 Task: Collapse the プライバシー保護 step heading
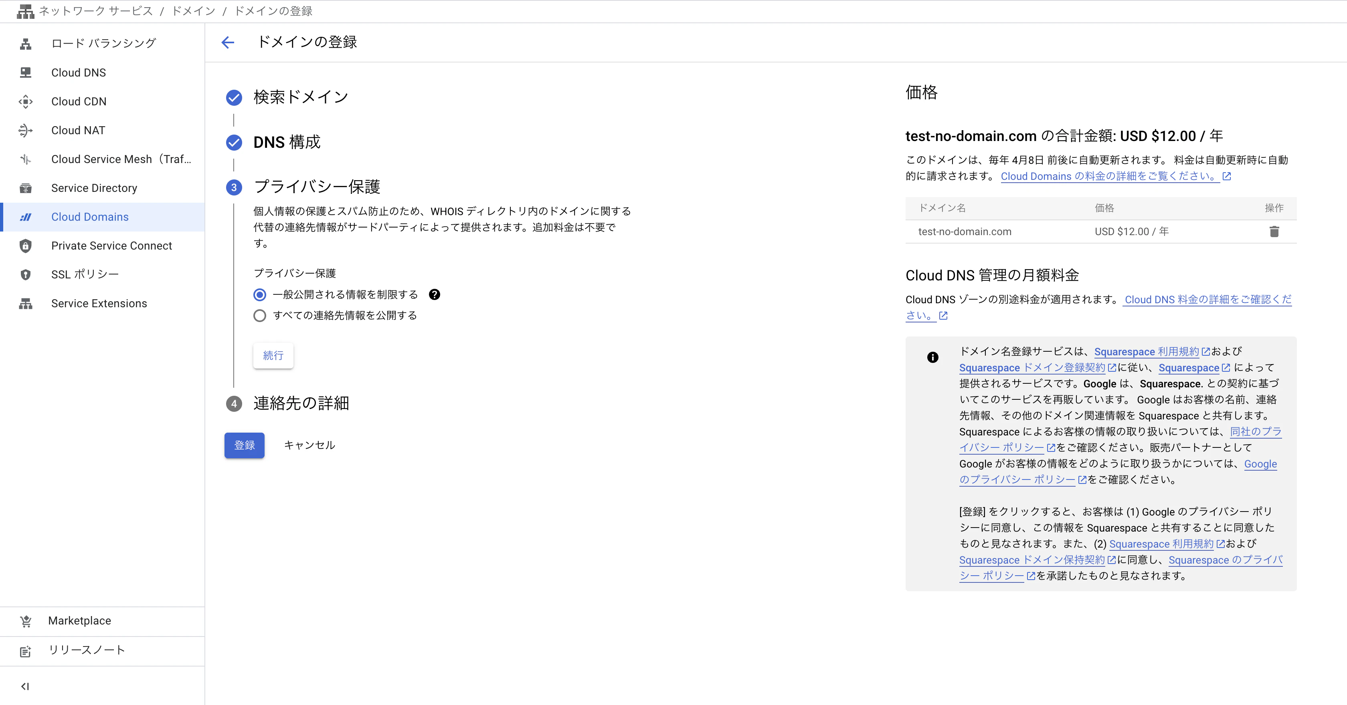(x=317, y=187)
